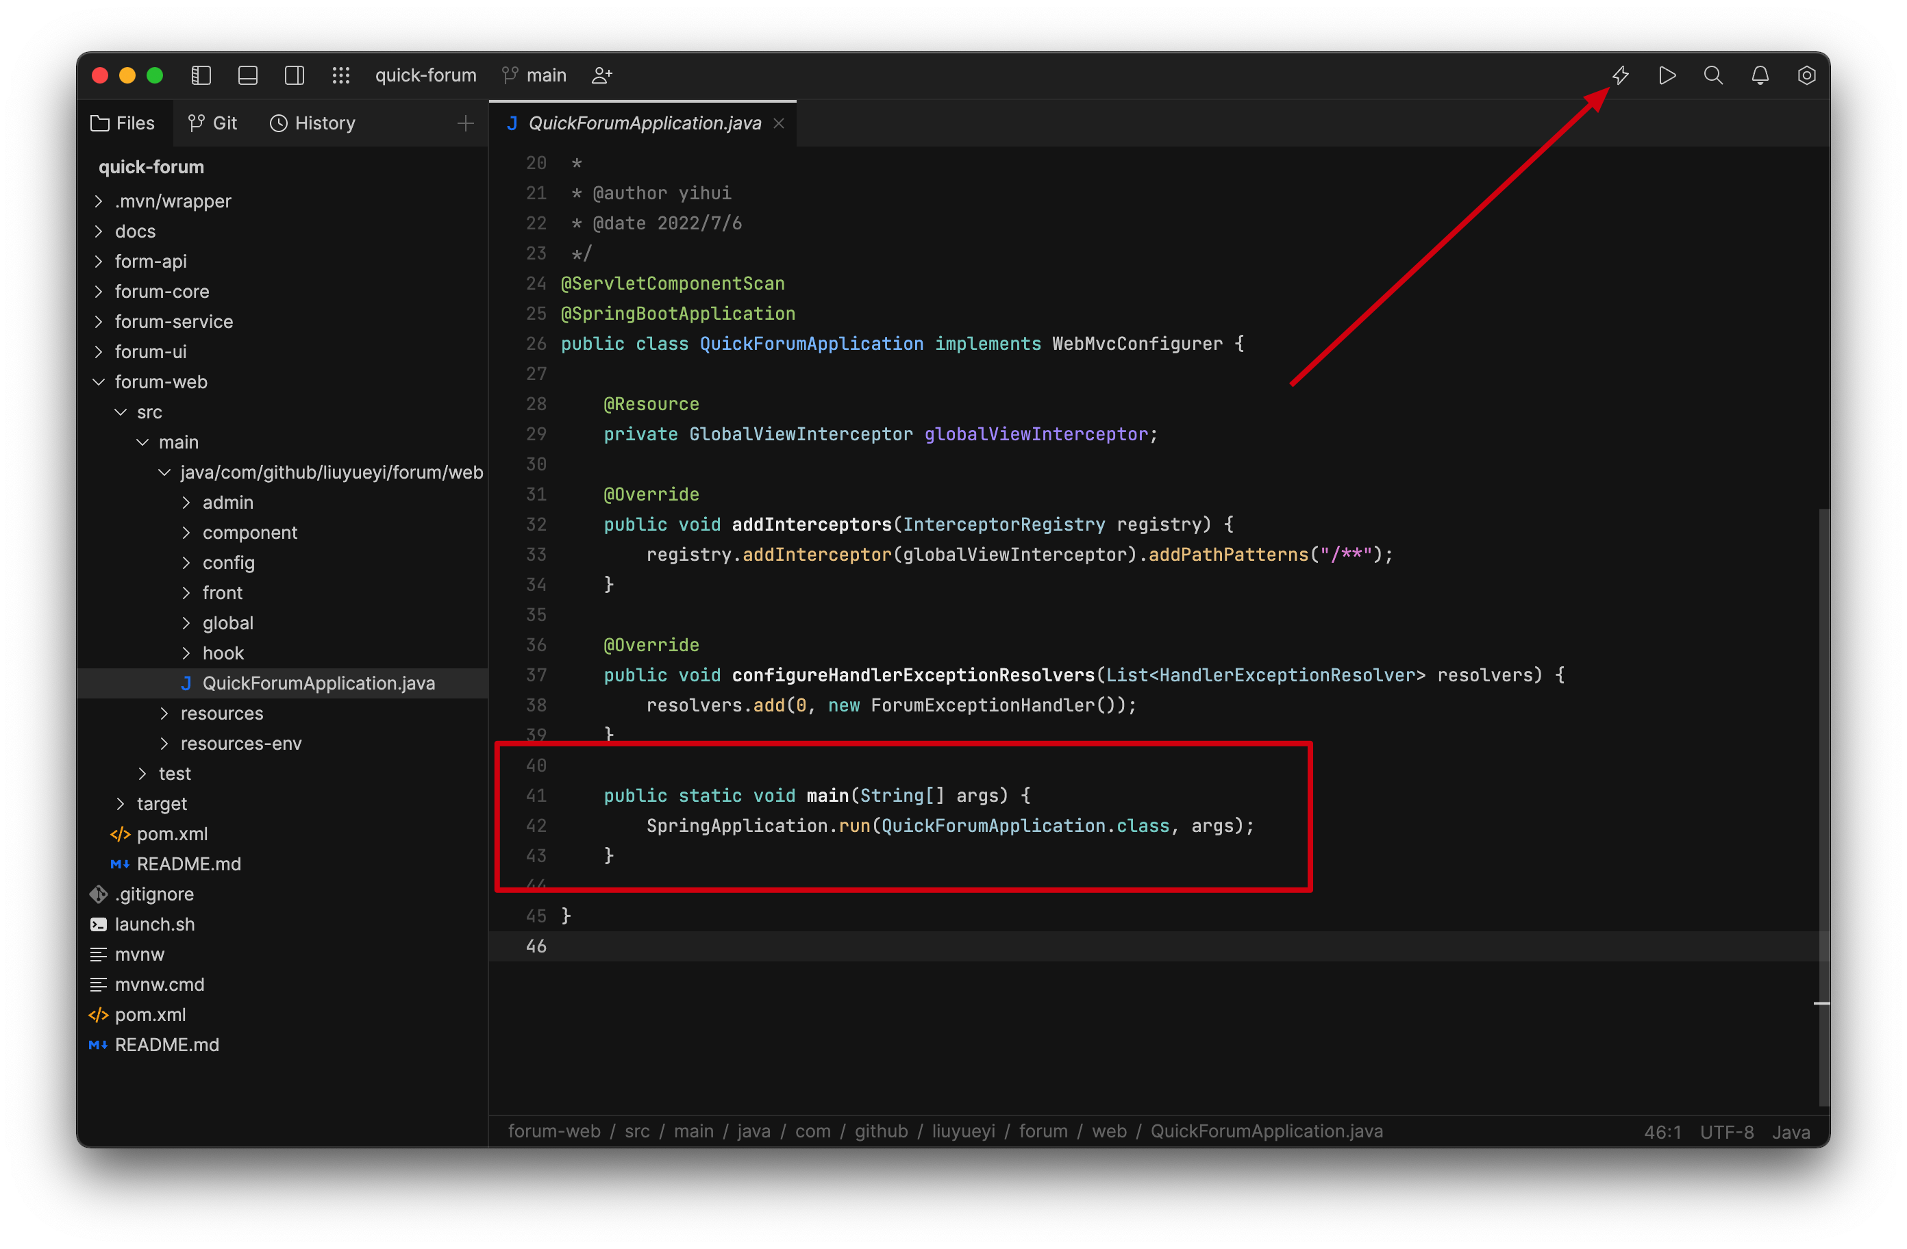Screen dimensions: 1907x1249
Task: Open settings with the gear icon
Action: click(x=1807, y=75)
